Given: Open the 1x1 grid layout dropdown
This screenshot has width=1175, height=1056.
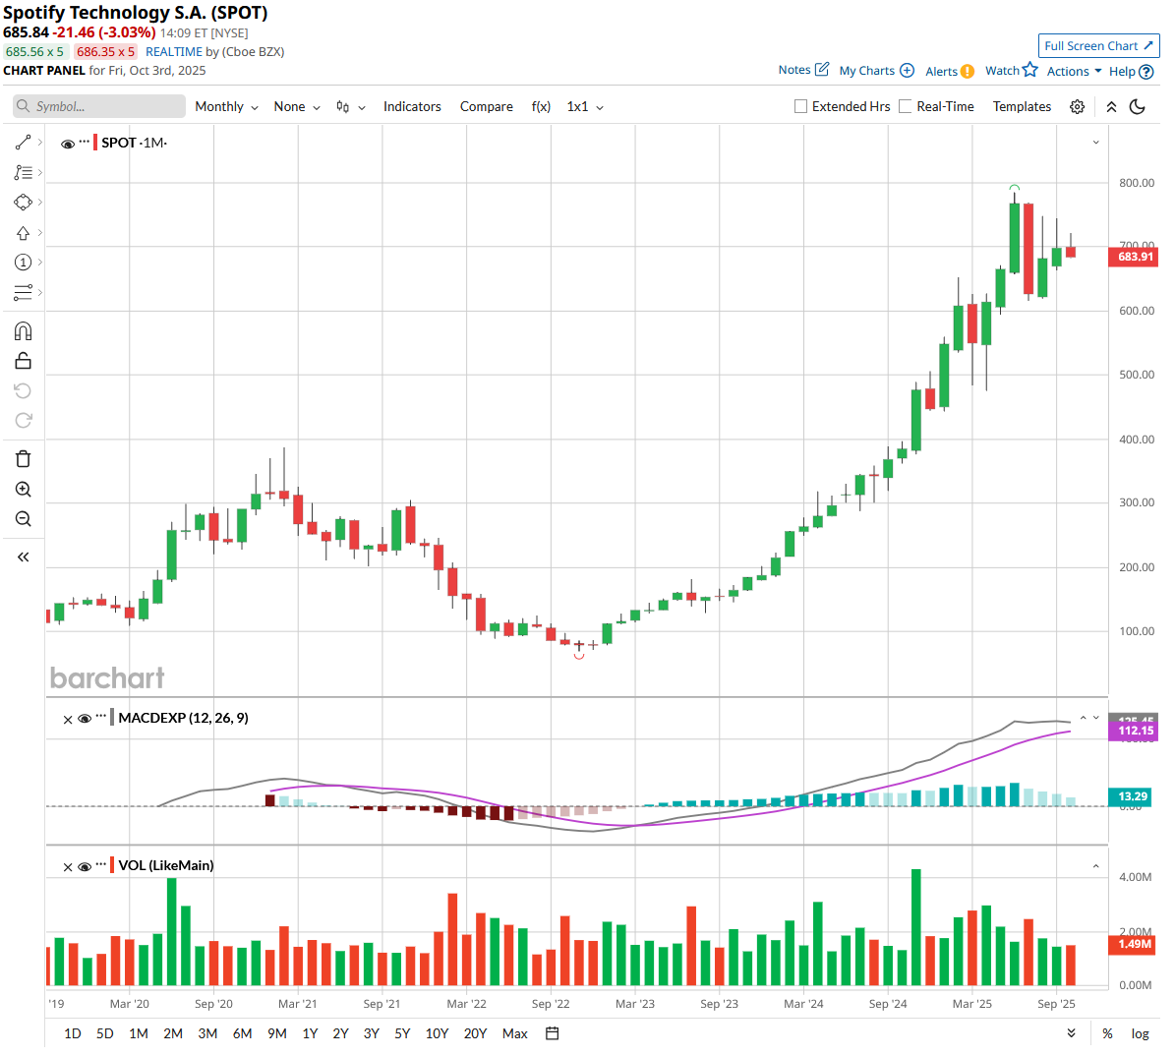Looking at the screenshot, I should (x=585, y=106).
